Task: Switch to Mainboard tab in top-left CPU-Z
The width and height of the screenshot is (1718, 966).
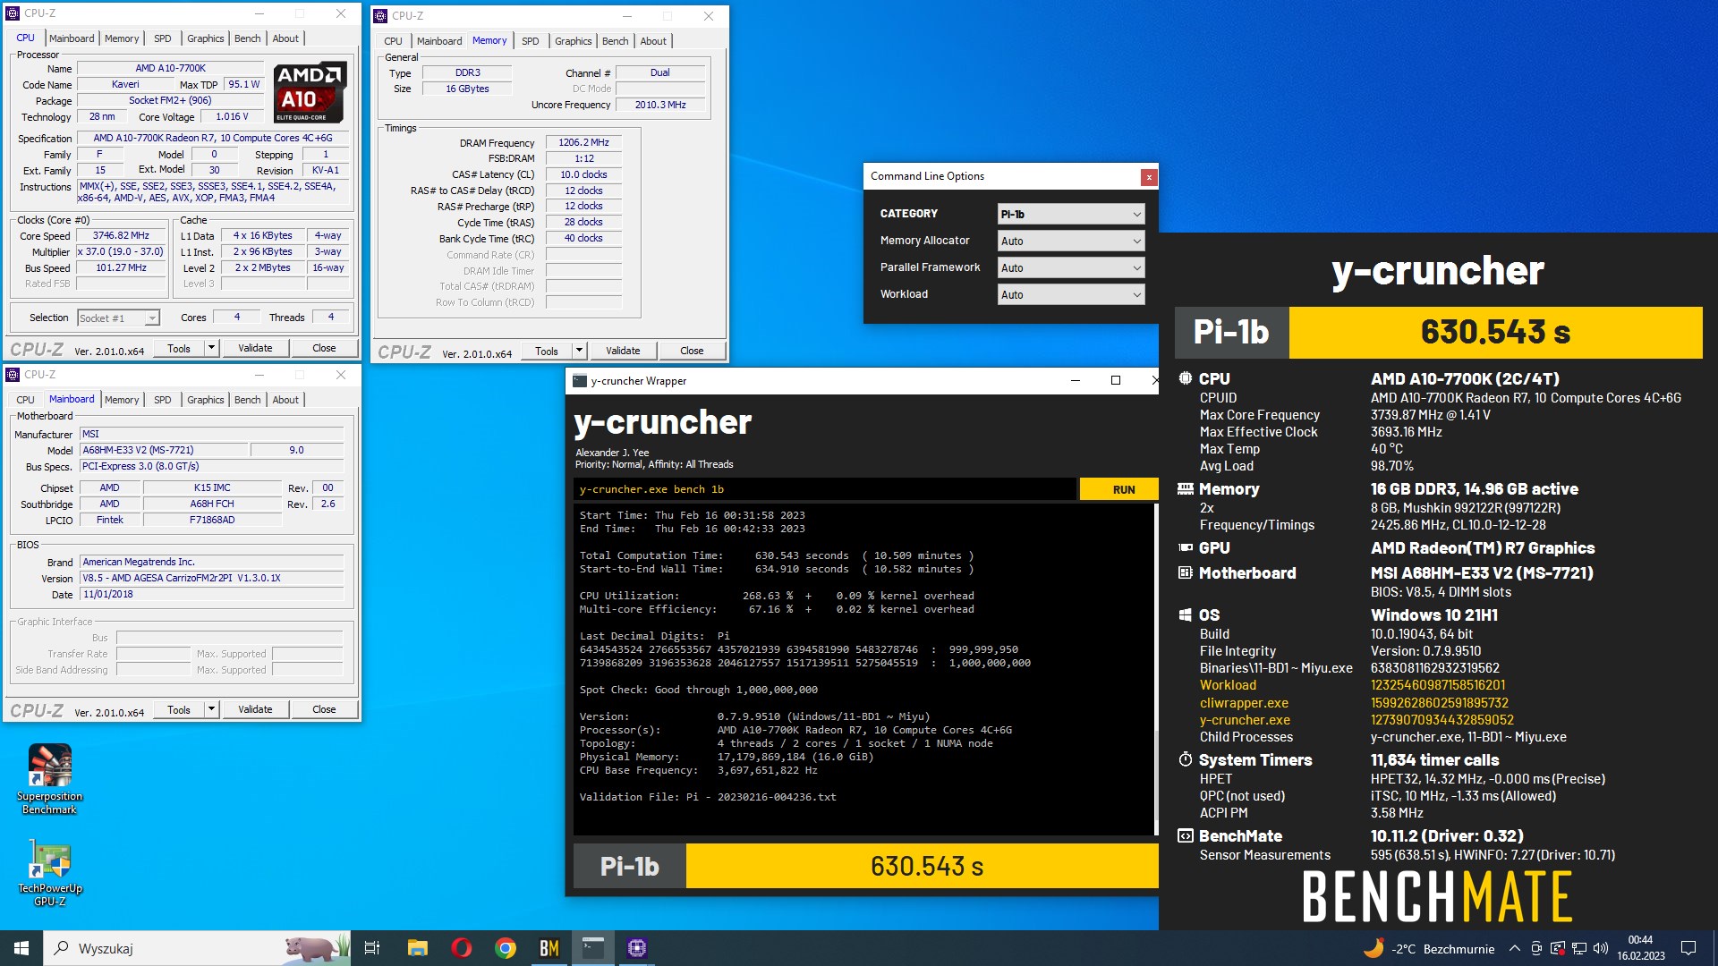Action: click(72, 38)
